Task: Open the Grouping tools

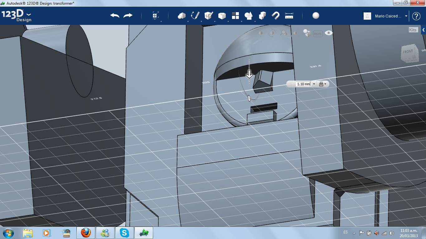Action: 249,16
